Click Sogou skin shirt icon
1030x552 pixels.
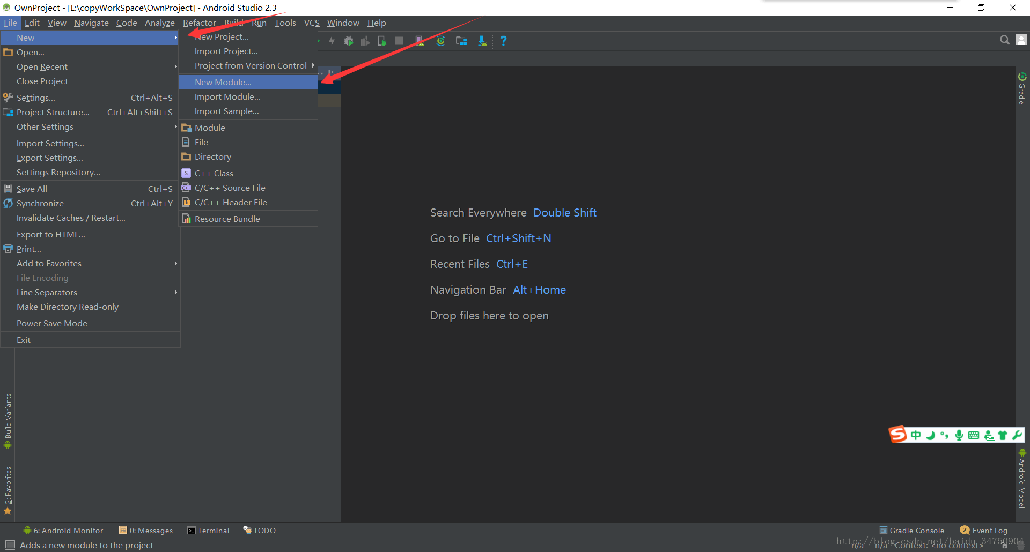coord(1003,435)
